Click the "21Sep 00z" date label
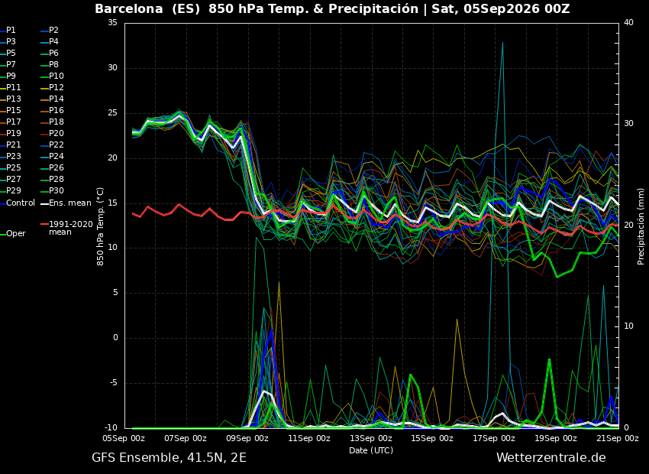Viewport: 649px width, 474px height. (x=618, y=438)
